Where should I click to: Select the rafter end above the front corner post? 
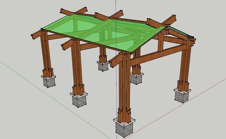(x=116, y=59)
